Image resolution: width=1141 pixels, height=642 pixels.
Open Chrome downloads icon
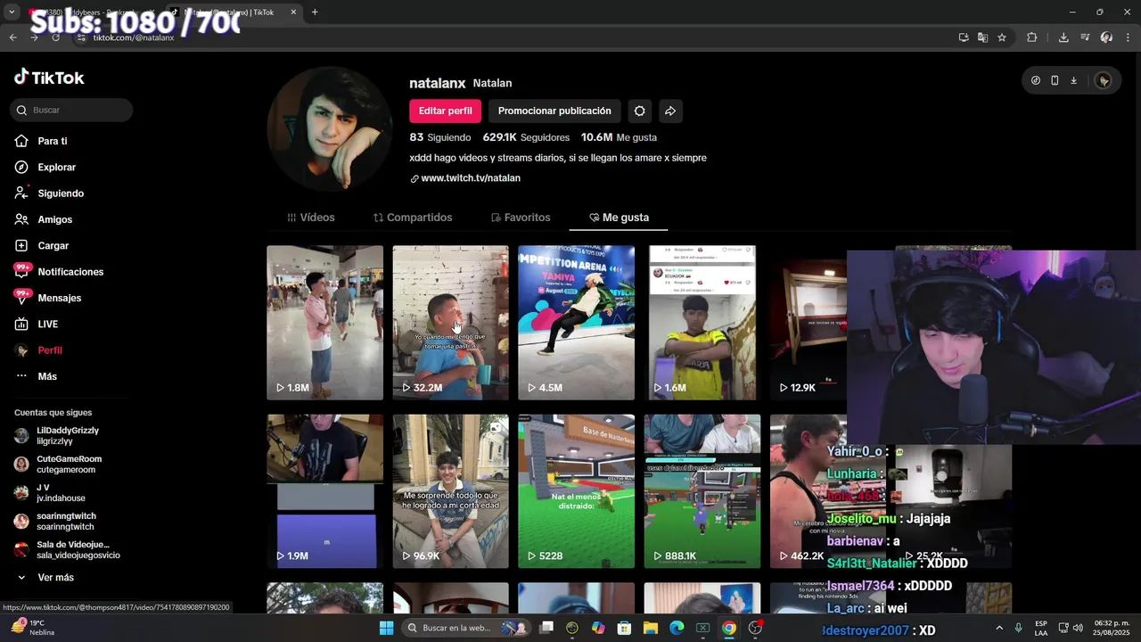(x=1063, y=37)
